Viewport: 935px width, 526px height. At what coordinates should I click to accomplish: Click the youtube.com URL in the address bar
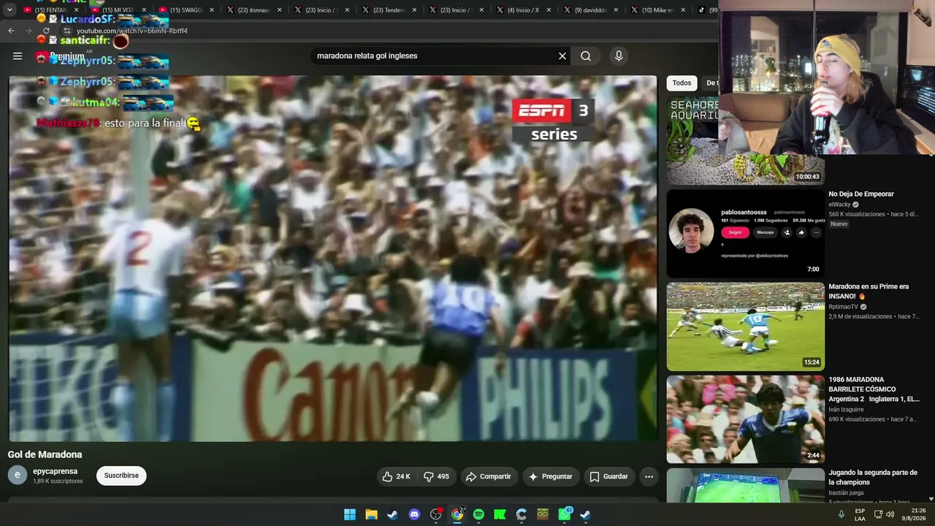[x=132, y=31]
